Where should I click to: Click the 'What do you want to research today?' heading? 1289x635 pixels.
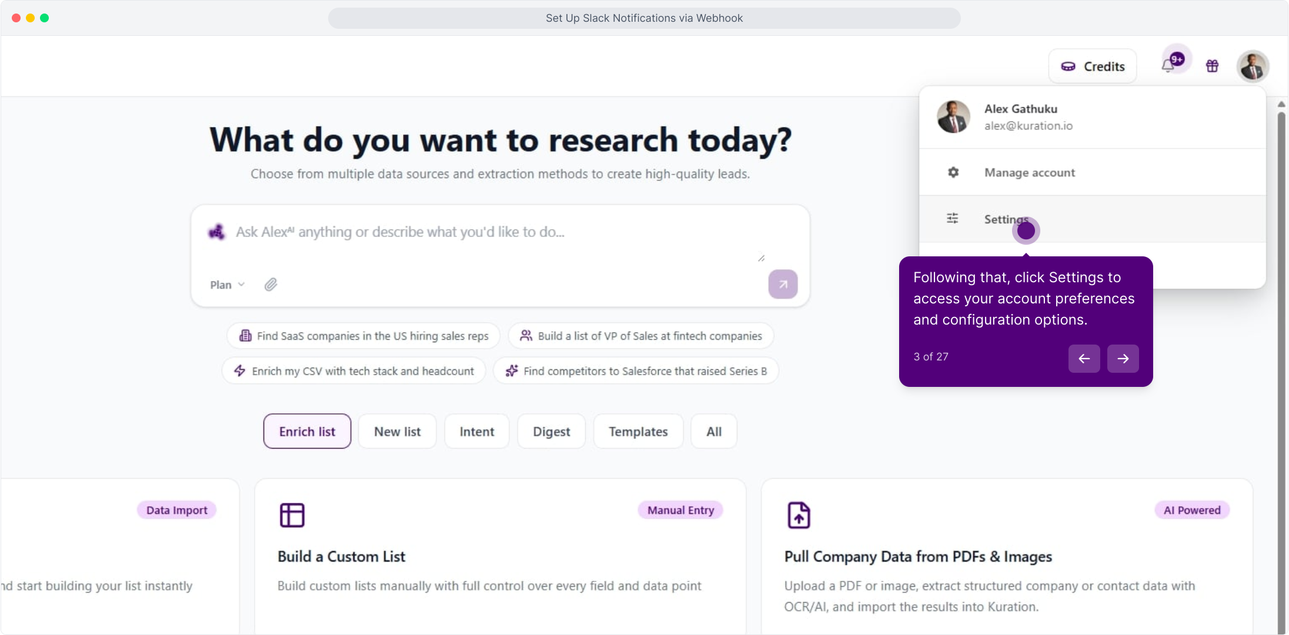(500, 141)
